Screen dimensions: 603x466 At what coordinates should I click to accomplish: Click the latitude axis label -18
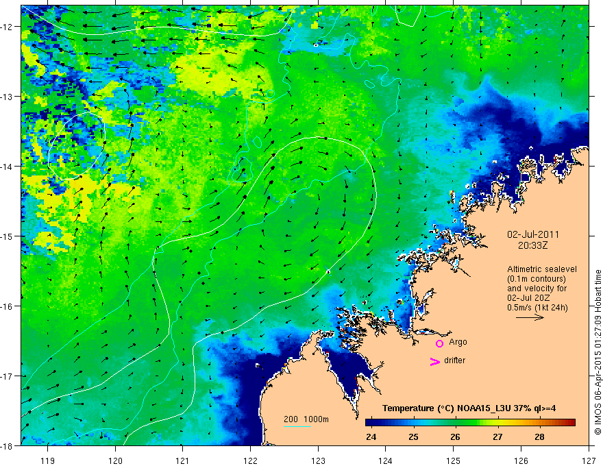point(7,445)
